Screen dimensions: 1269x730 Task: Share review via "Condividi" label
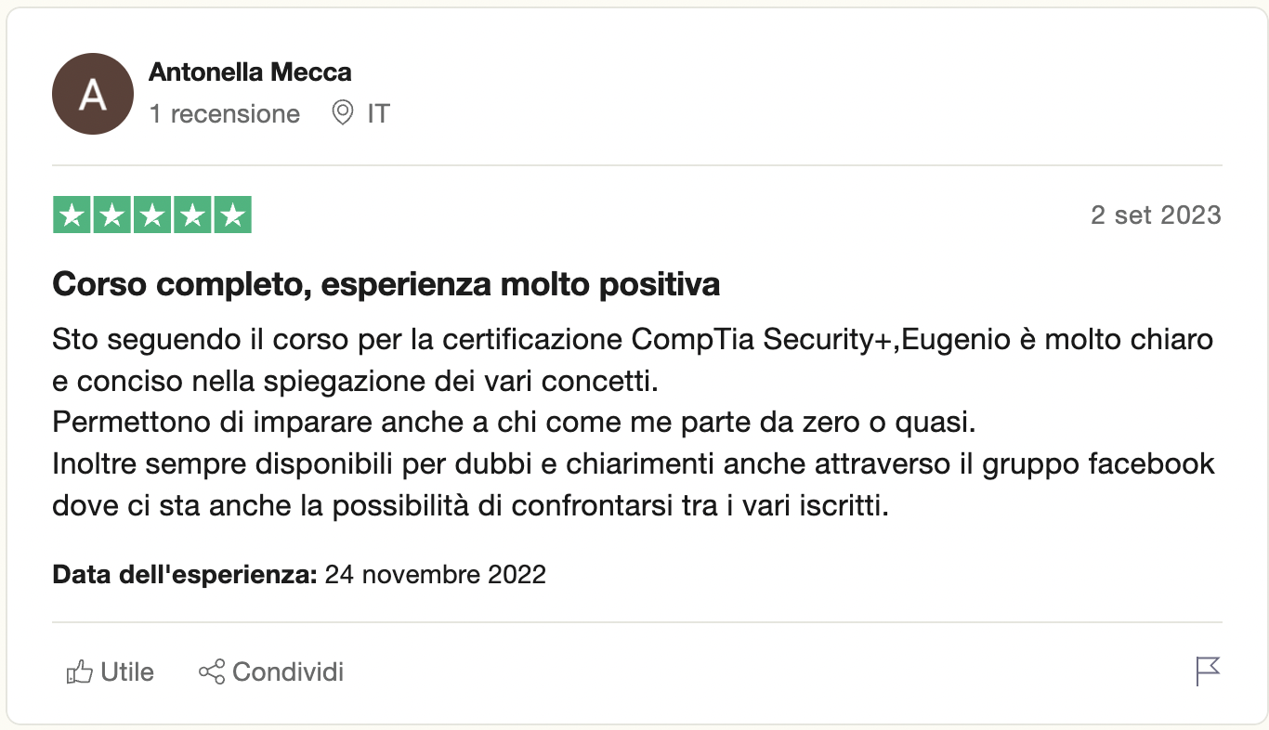pyautogui.click(x=288, y=671)
